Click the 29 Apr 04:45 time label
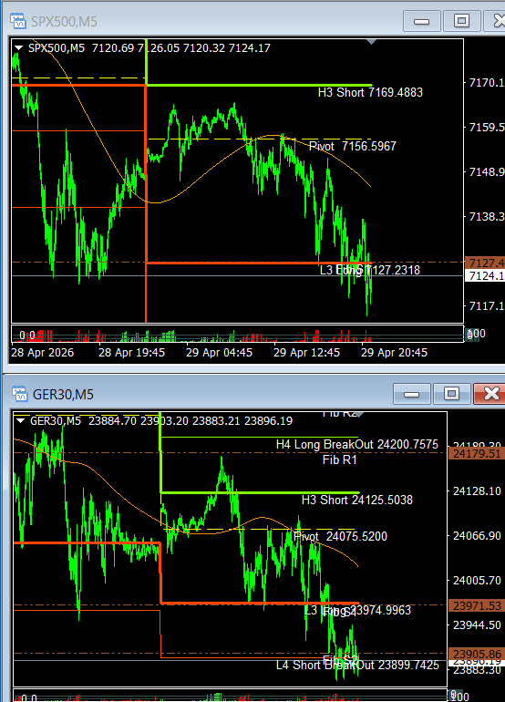Viewport: 505px width, 702px height. (x=219, y=352)
